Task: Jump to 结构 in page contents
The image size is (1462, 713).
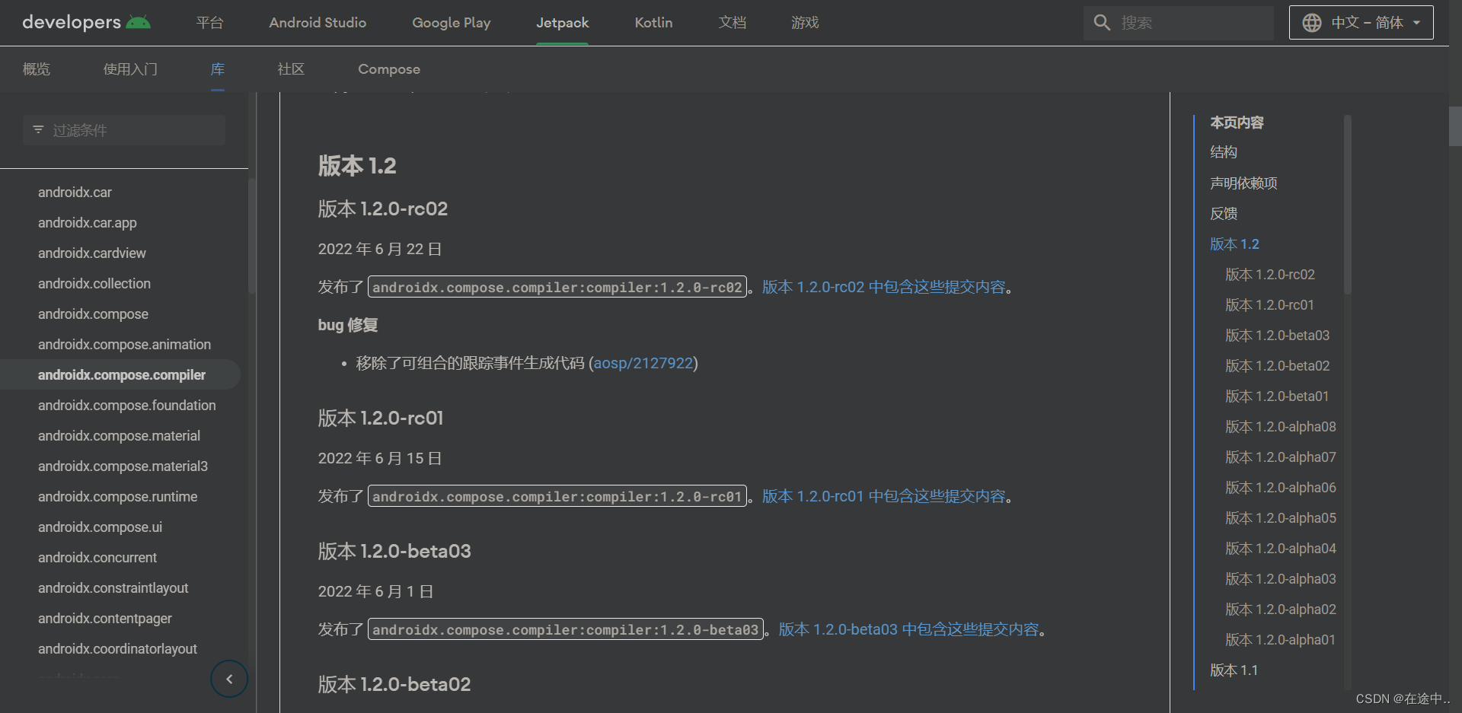Action: point(1224,152)
